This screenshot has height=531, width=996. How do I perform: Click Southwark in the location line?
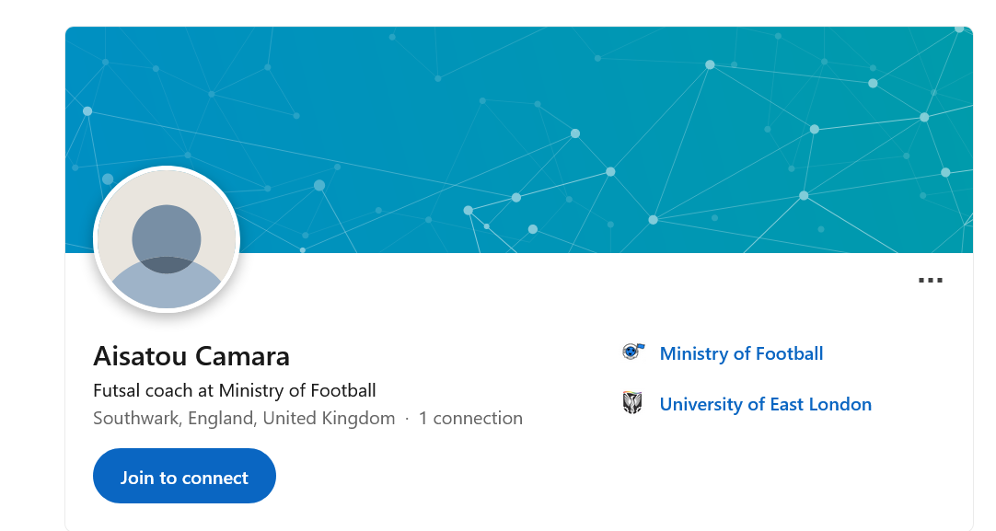pyautogui.click(x=136, y=419)
